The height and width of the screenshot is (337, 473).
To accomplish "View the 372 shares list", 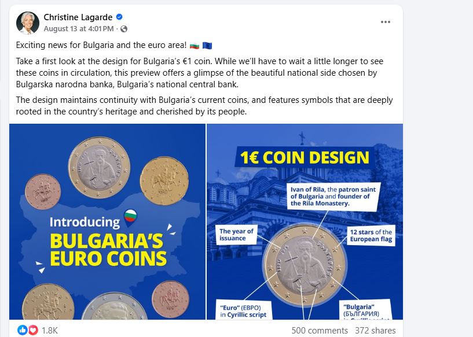I will pos(375,331).
